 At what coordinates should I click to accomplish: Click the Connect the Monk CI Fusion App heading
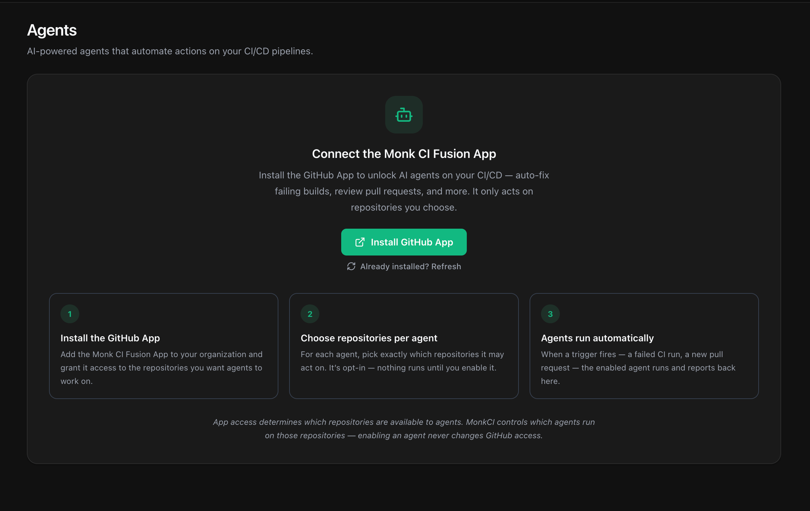pyautogui.click(x=404, y=154)
